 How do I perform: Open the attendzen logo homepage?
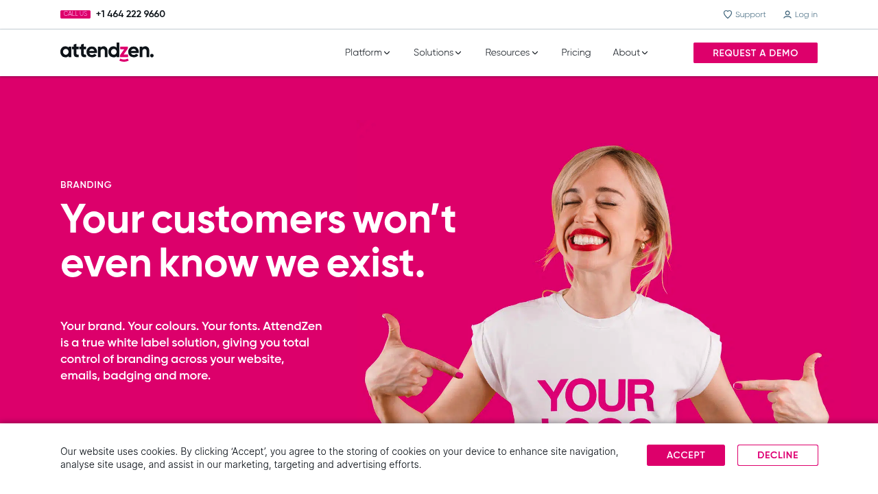[x=107, y=52]
